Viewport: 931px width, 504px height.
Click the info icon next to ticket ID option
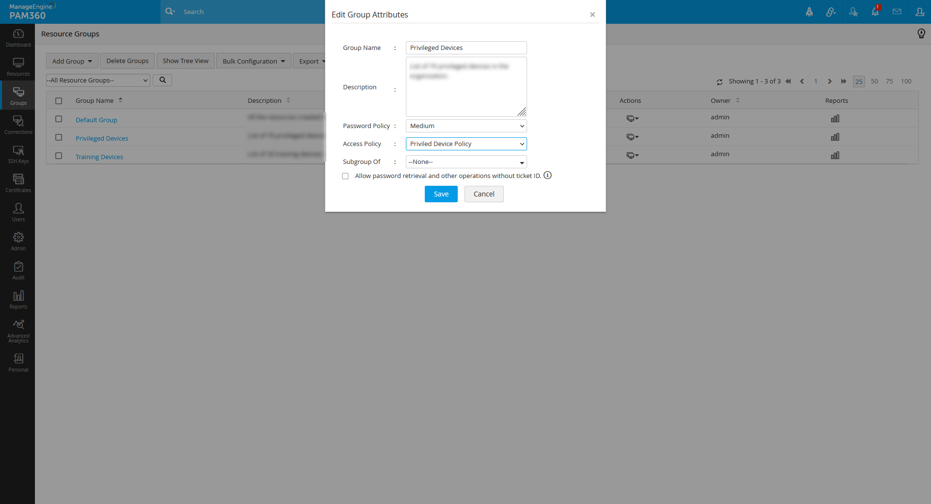tap(547, 175)
